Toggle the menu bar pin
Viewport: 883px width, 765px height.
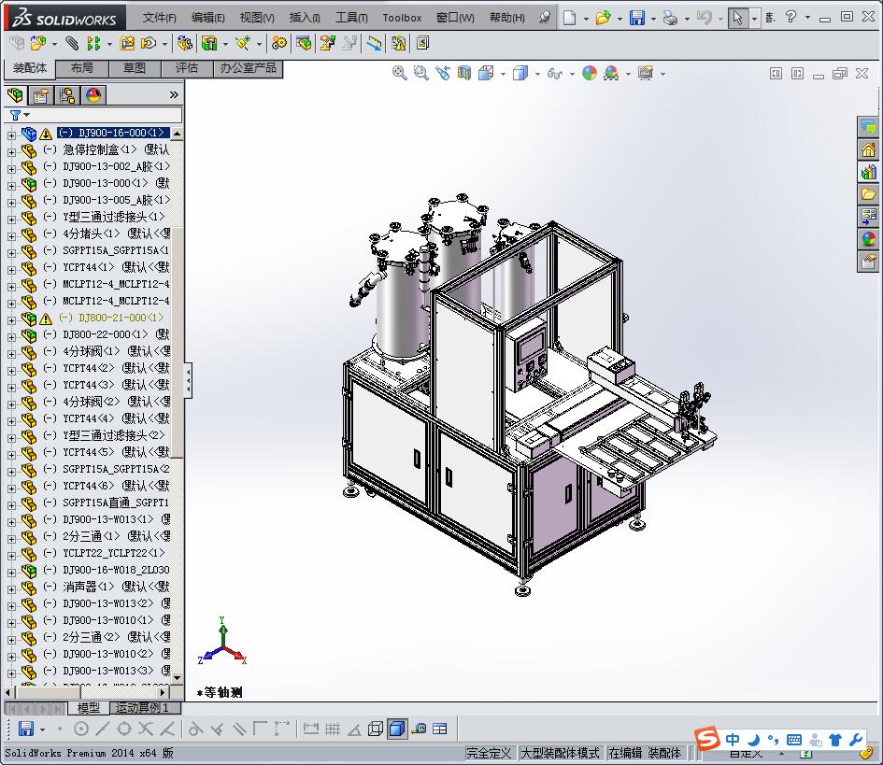point(545,18)
